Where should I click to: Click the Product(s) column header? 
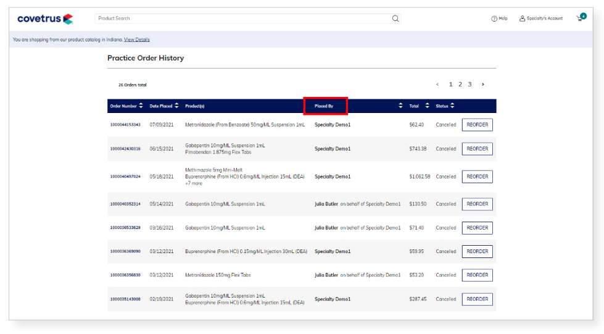coord(194,106)
